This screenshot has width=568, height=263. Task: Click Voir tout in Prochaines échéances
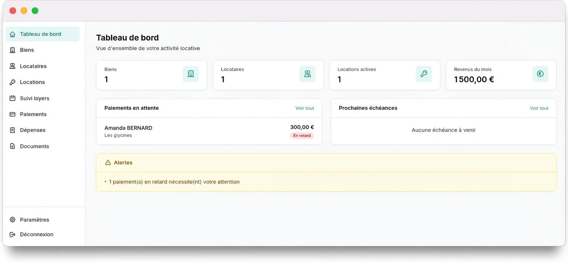pyautogui.click(x=539, y=108)
